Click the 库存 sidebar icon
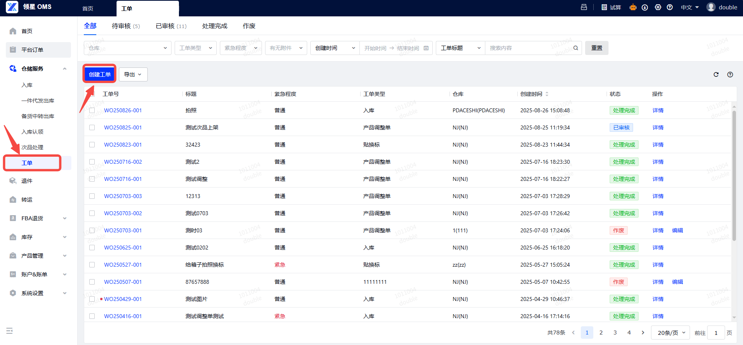Image resolution: width=743 pixels, height=345 pixels. pyautogui.click(x=13, y=237)
